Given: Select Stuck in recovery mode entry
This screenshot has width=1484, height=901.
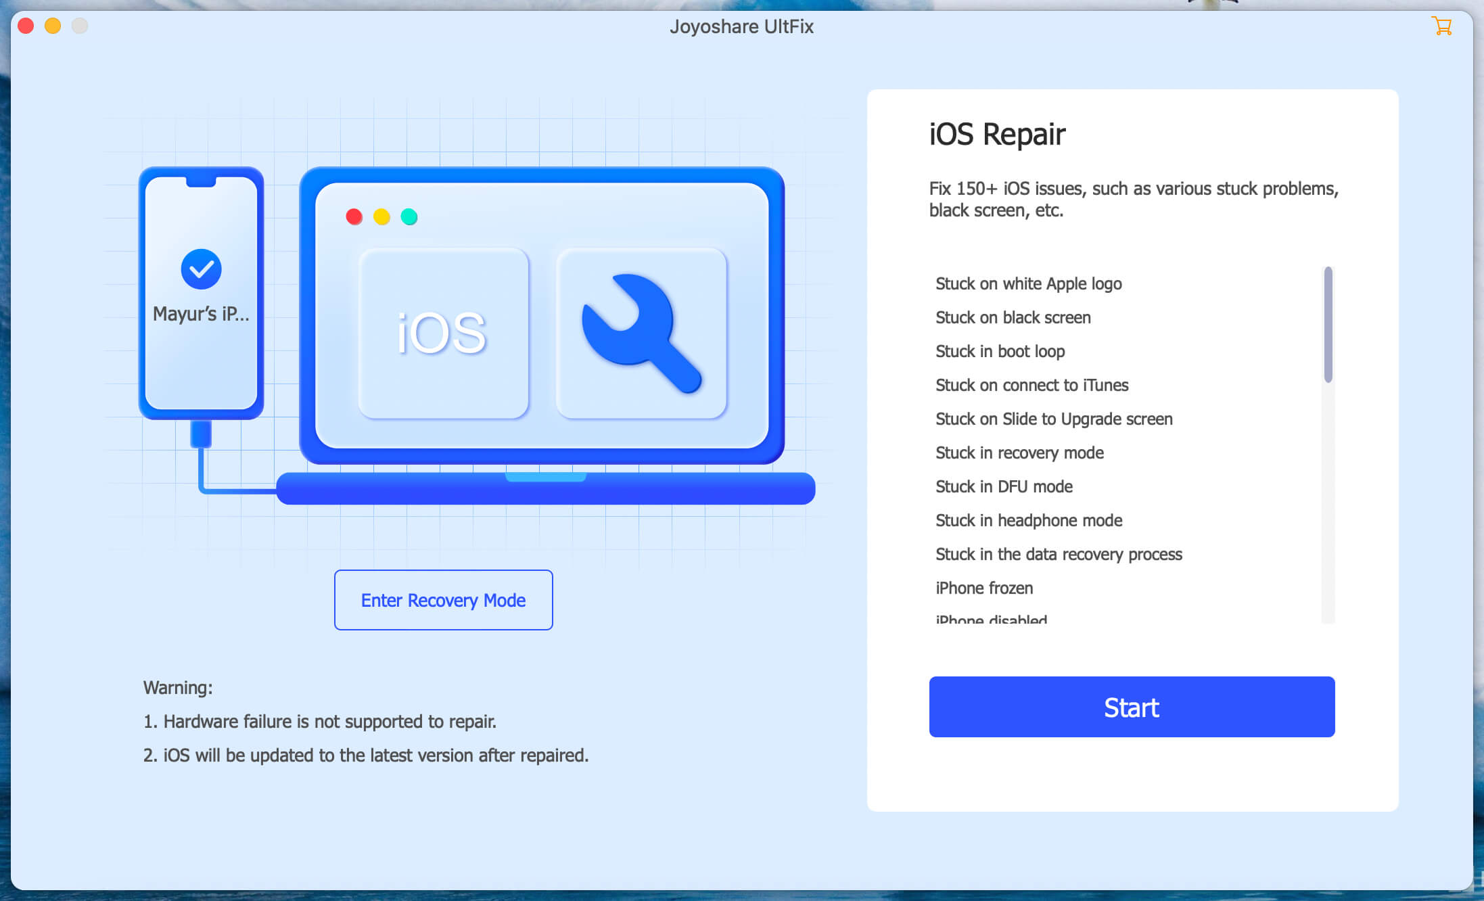Looking at the screenshot, I should [1019, 453].
